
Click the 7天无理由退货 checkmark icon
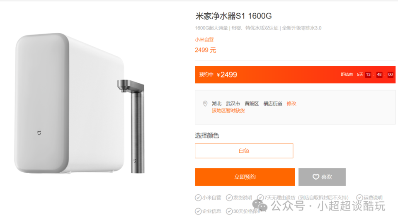(260, 198)
